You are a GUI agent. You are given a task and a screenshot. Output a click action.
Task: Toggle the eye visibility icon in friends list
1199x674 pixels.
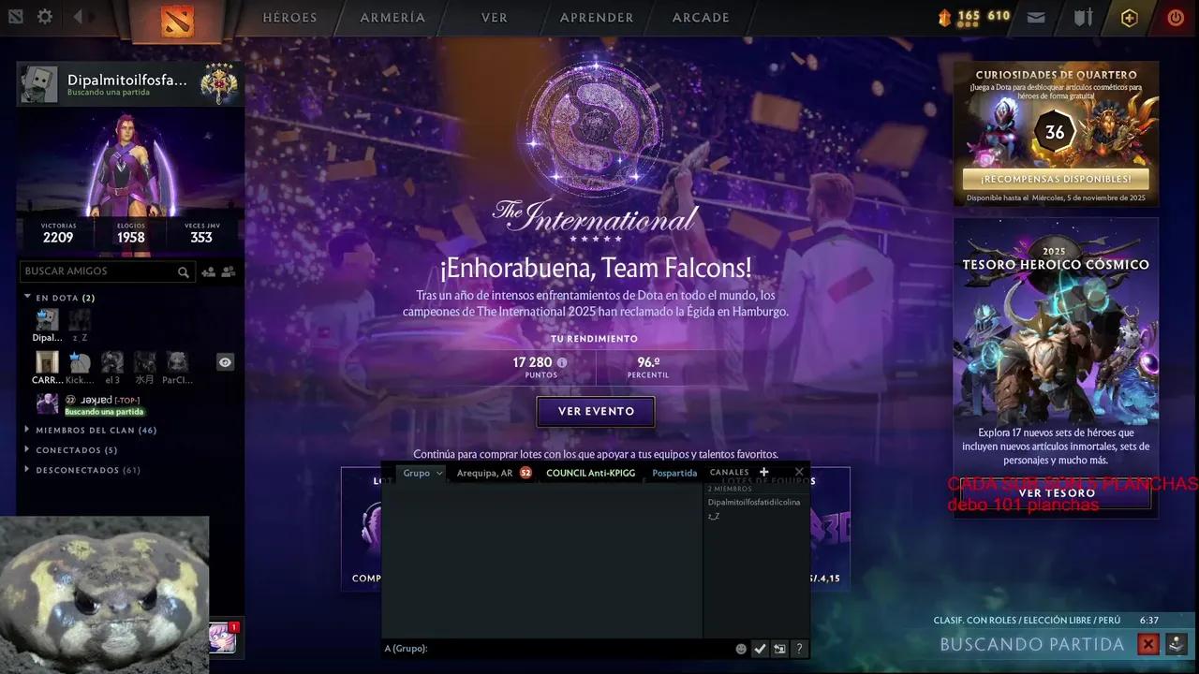tap(225, 362)
